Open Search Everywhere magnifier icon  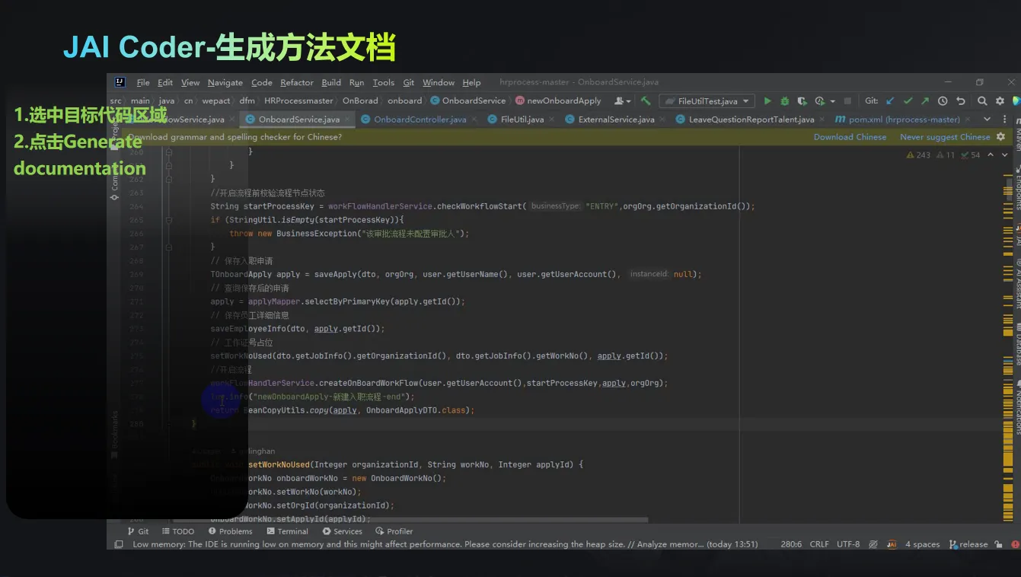click(x=982, y=101)
